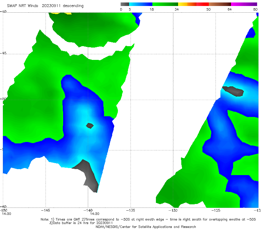Select the date "20230911" in the title

(x=51, y=6)
